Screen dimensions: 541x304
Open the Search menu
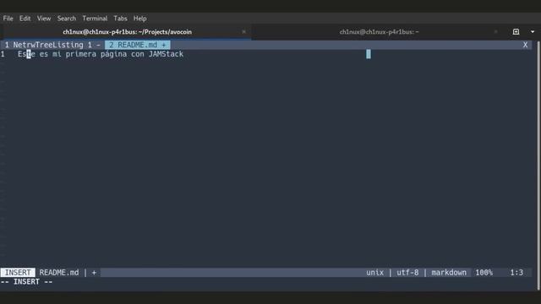tap(67, 19)
